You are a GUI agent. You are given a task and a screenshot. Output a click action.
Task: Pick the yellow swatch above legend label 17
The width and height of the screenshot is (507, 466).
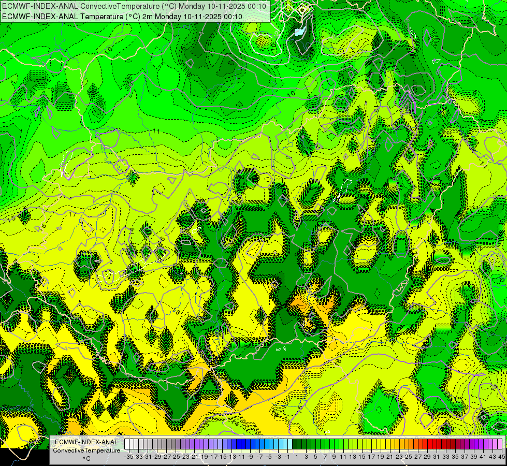click(x=369, y=444)
